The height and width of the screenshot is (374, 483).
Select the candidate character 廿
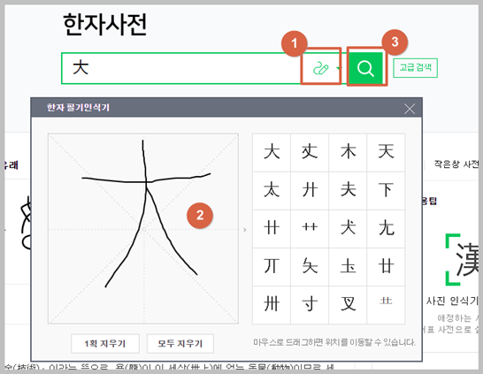tap(386, 267)
